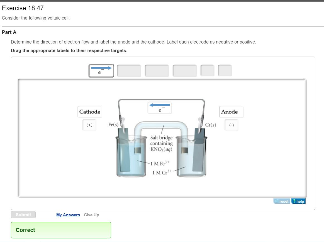Click the (+) label near the Fe electrode
Viewport: 324px width, 242px height.
[89, 125]
